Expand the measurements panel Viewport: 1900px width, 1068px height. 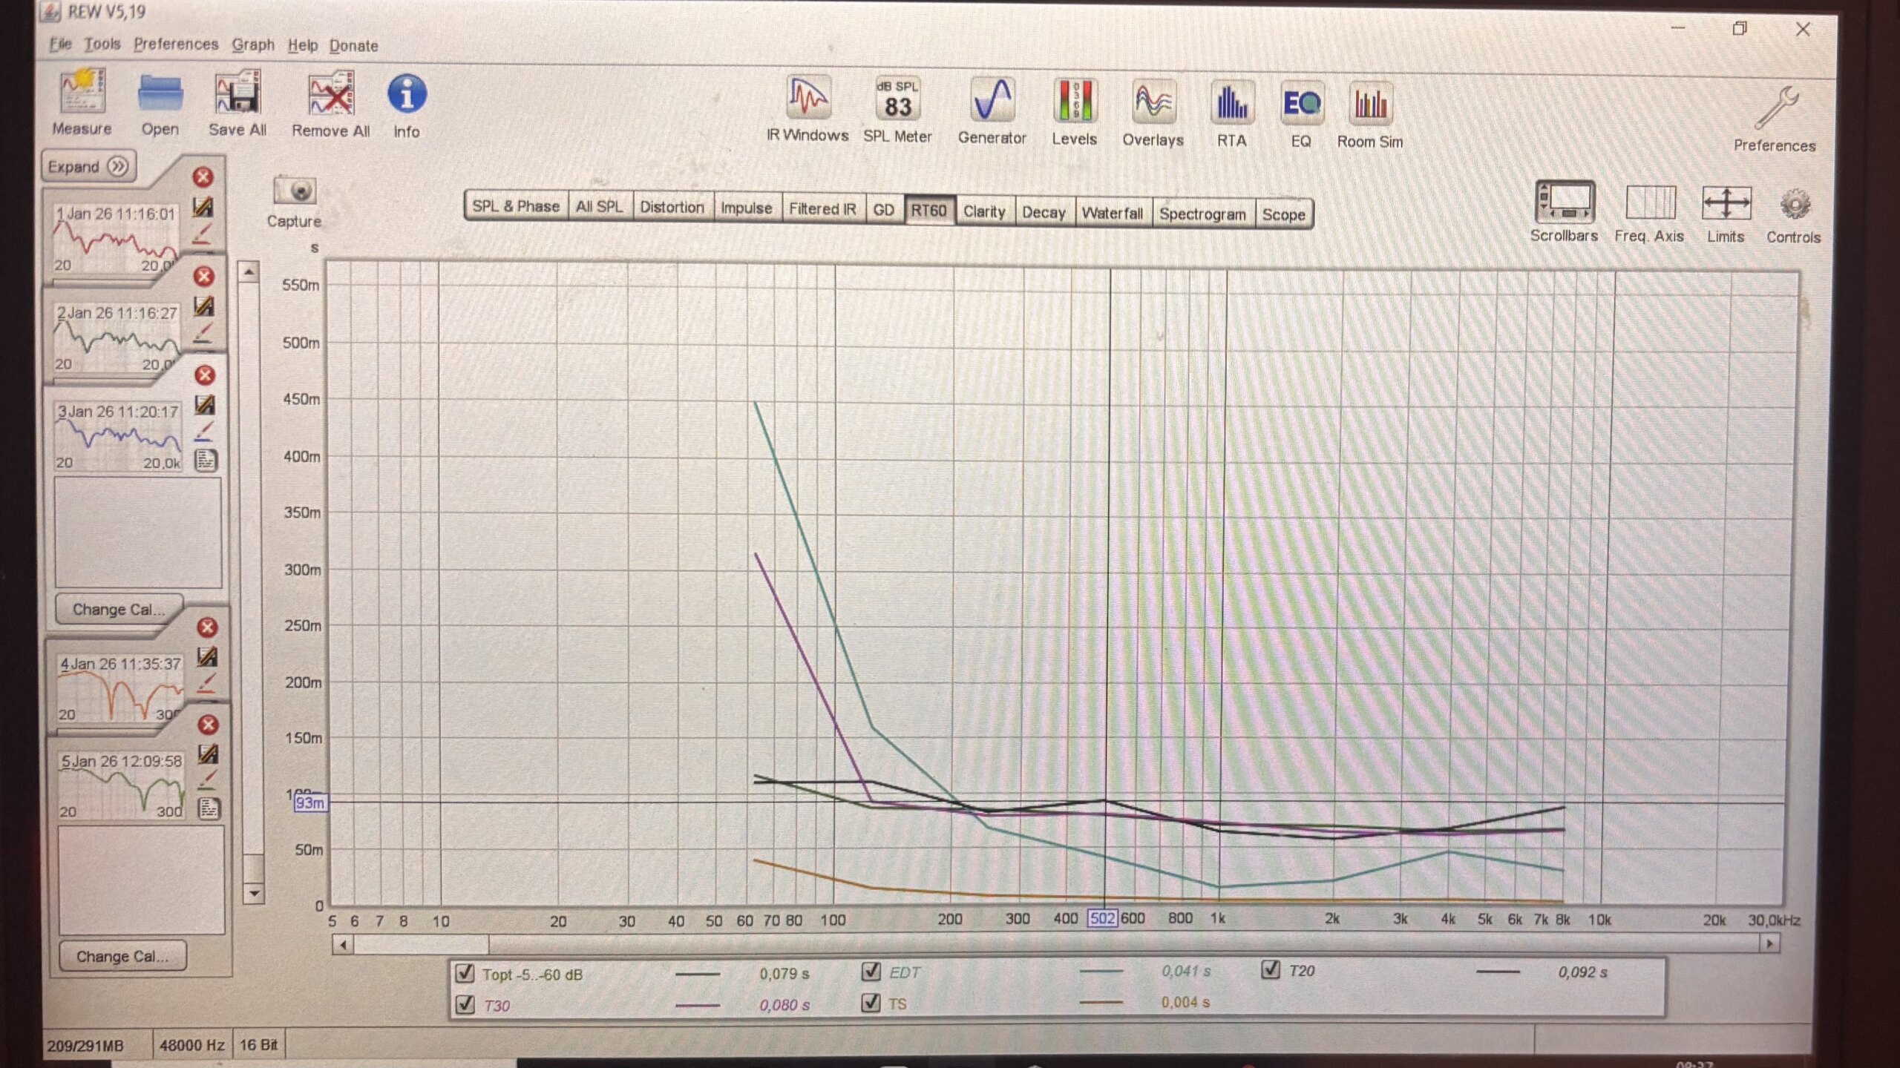tap(88, 166)
